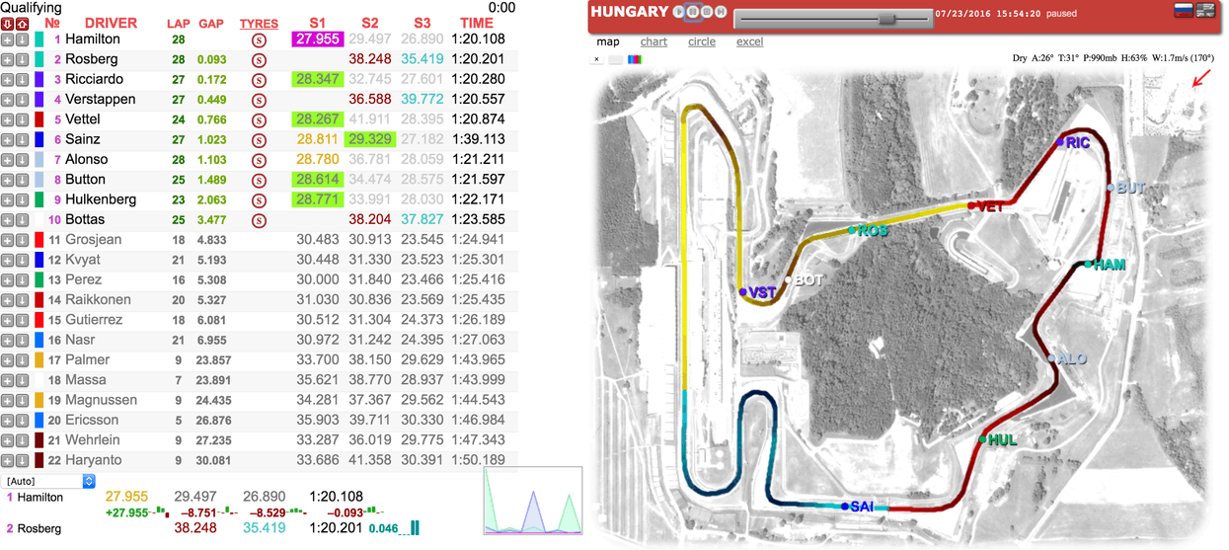Click the soft tyre icon for Hamilton

pyautogui.click(x=259, y=40)
